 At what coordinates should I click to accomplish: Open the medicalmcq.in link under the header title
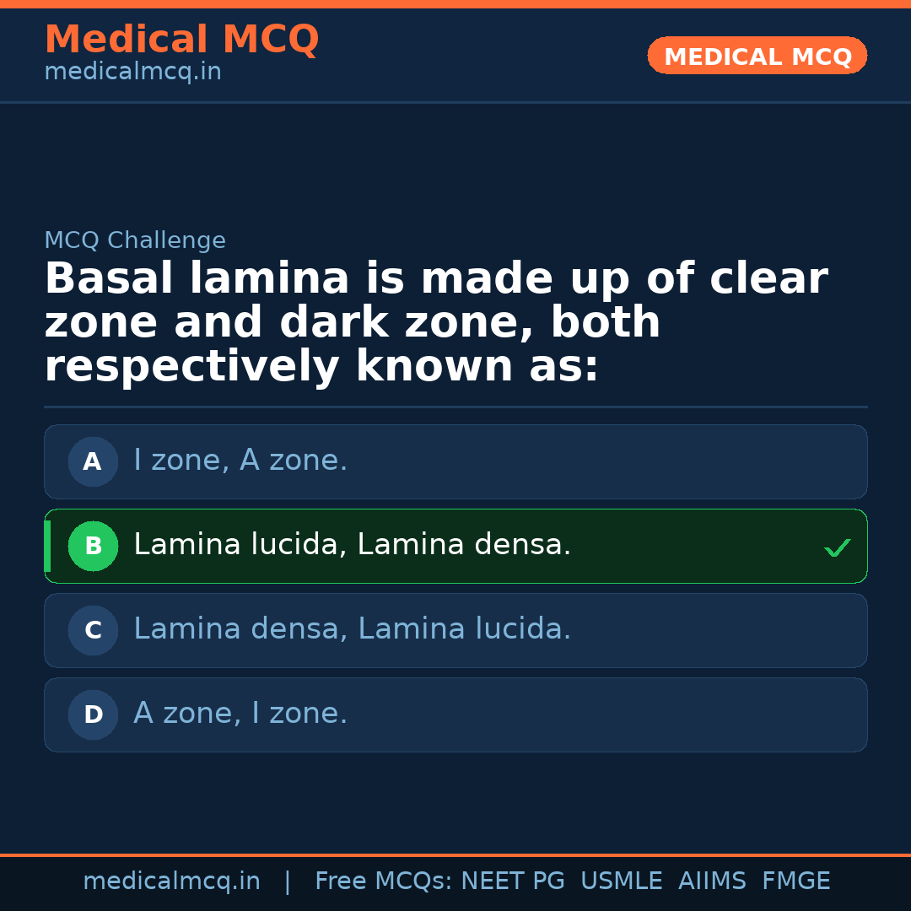(132, 73)
